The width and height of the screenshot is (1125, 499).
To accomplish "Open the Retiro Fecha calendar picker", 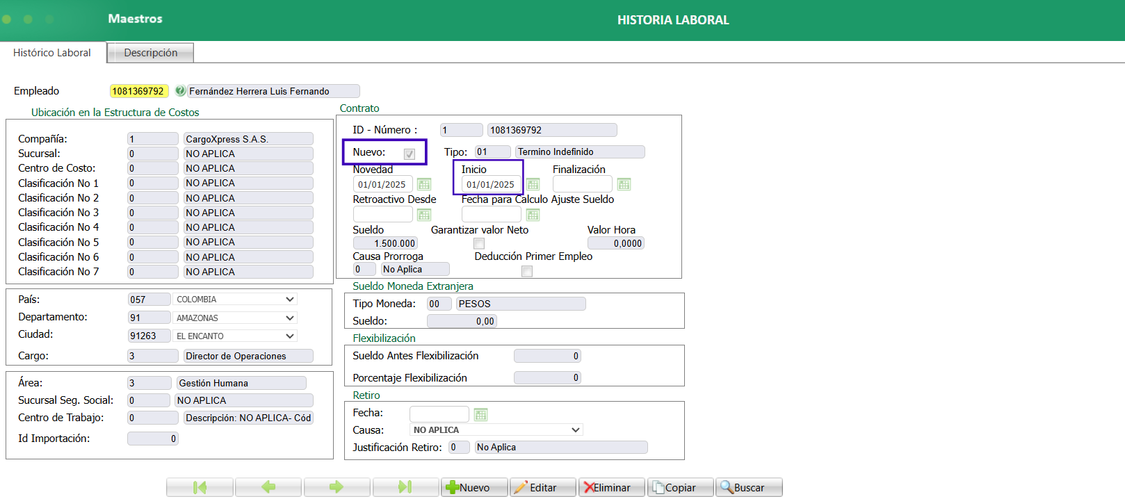I will click(x=480, y=415).
